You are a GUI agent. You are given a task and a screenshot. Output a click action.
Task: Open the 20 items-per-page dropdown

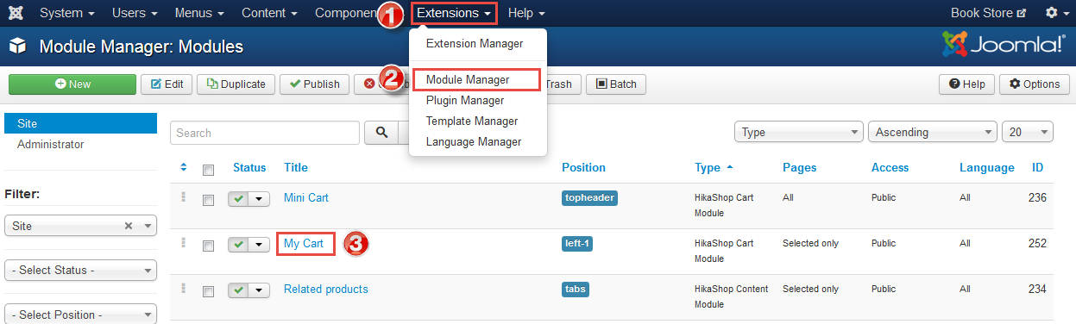click(x=1028, y=133)
